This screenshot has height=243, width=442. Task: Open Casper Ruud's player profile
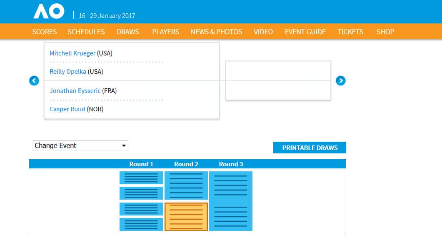(67, 109)
